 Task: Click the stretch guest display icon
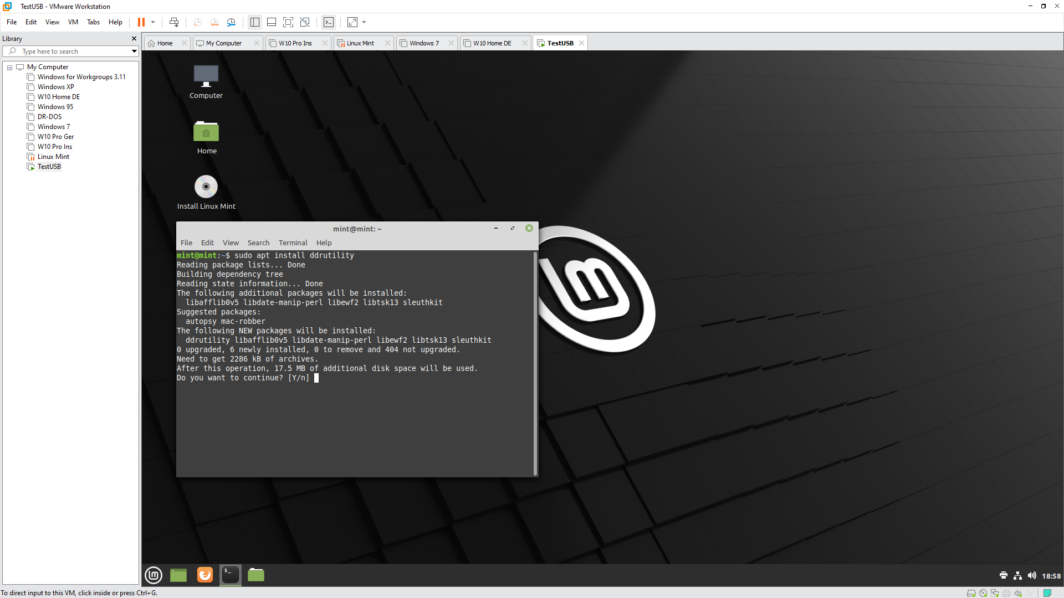tap(352, 22)
